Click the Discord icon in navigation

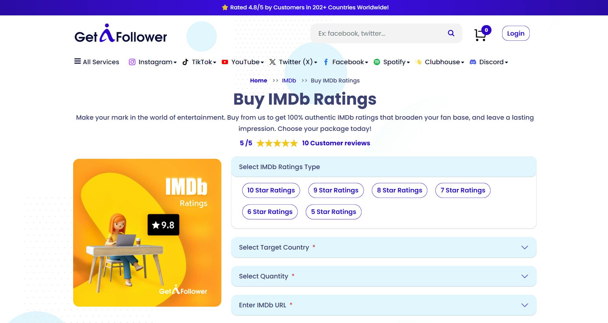[473, 62]
